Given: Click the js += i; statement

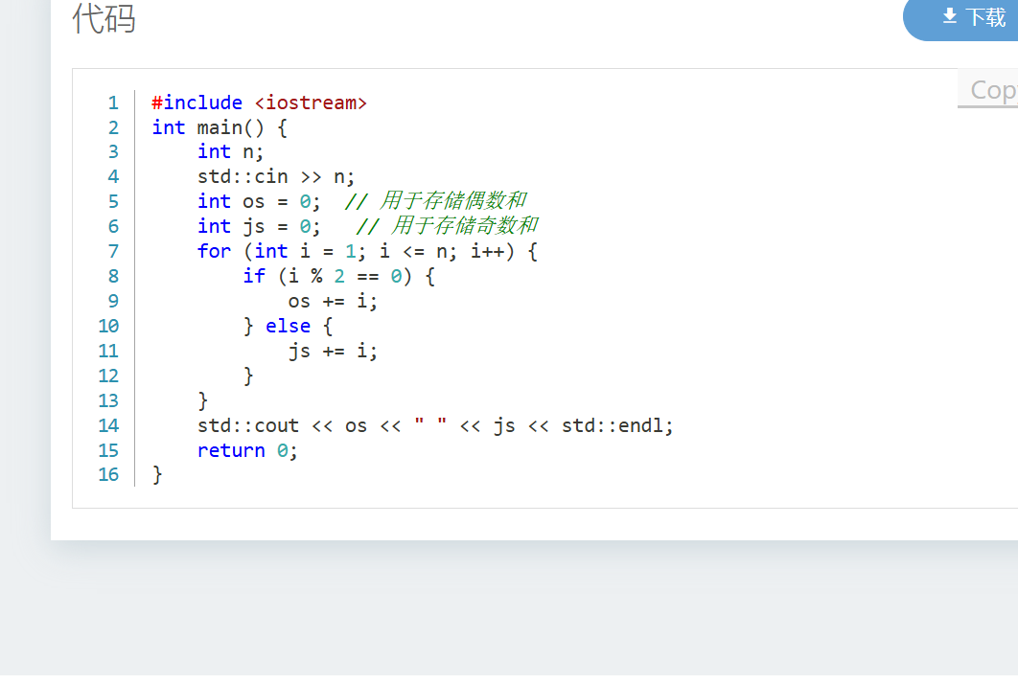Looking at the screenshot, I should point(333,351).
